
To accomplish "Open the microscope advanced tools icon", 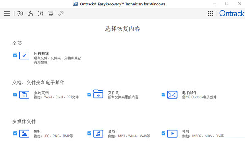I will click(x=30, y=14).
